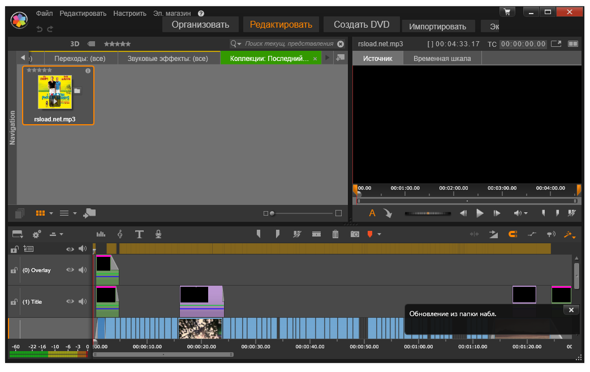
Task: Open the ScoreFitter treble clef tool
Action: click(120, 234)
